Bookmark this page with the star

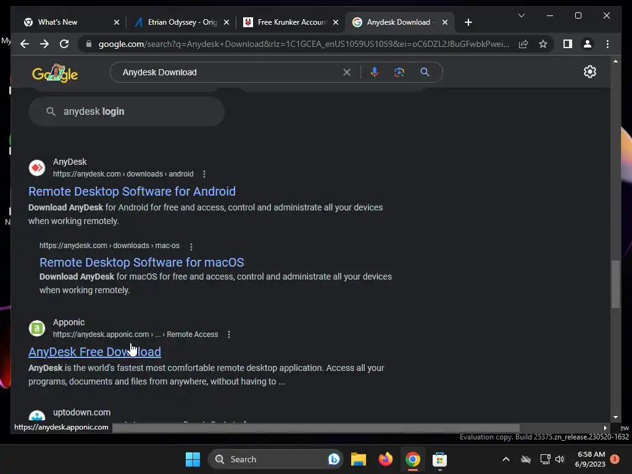click(543, 44)
